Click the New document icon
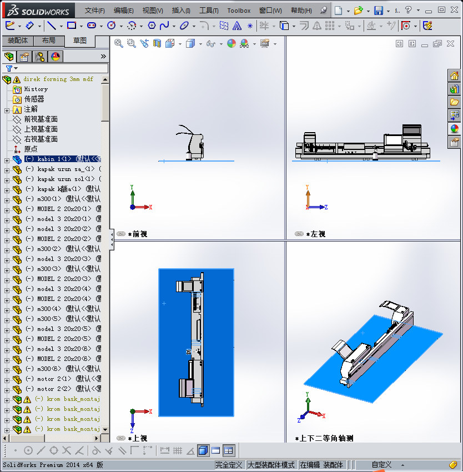This screenshot has width=463, height=472. pyautogui.click(x=339, y=11)
